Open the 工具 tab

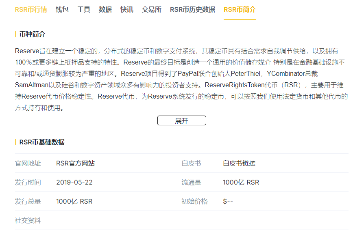[x=84, y=10]
